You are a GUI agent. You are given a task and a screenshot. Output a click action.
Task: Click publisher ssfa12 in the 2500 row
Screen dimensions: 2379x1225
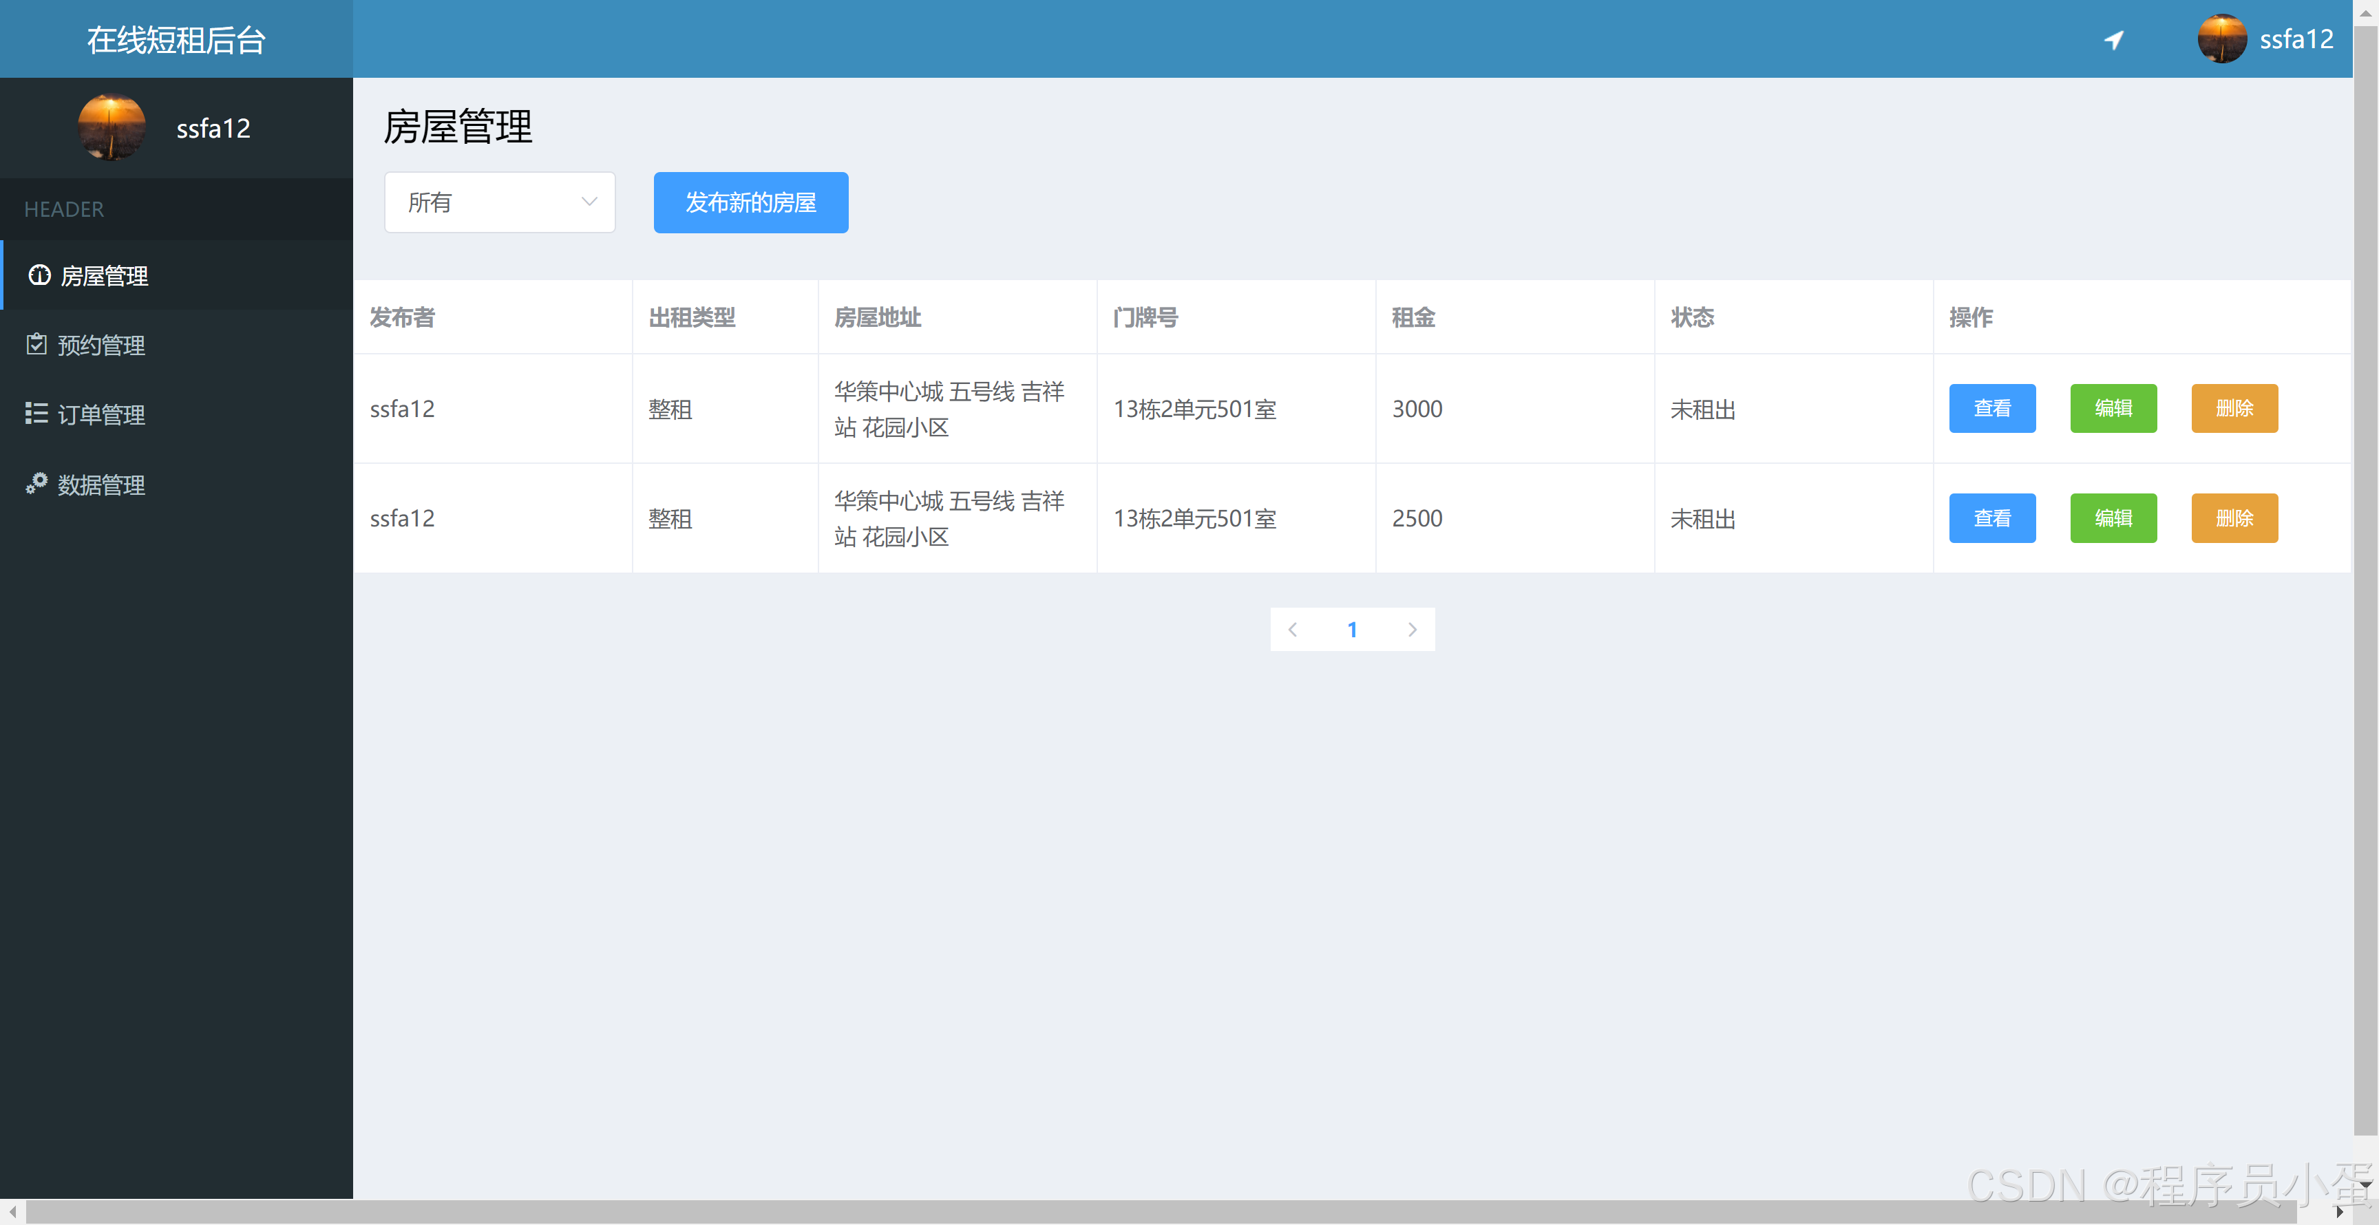pos(402,518)
